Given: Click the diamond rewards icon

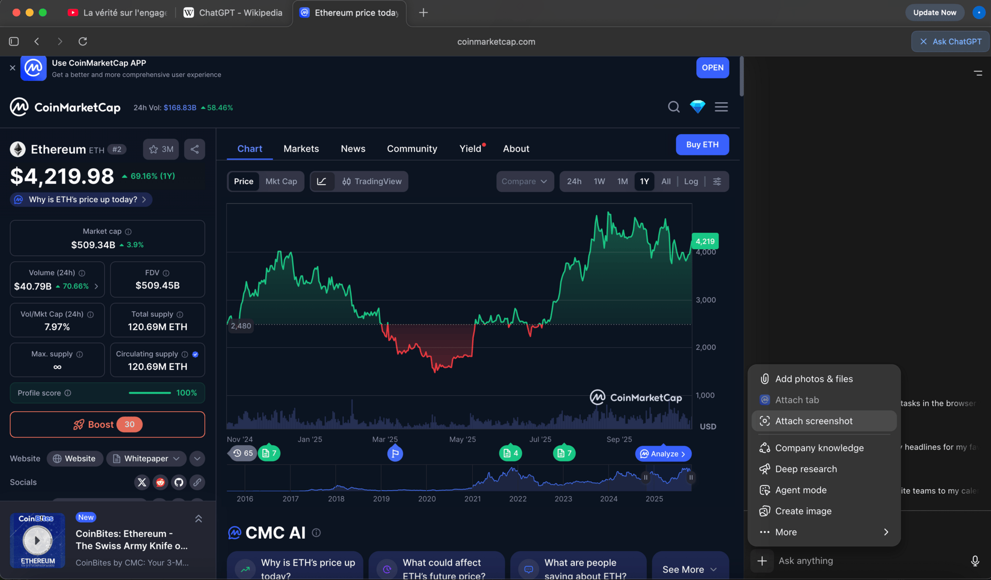Looking at the screenshot, I should tap(697, 107).
